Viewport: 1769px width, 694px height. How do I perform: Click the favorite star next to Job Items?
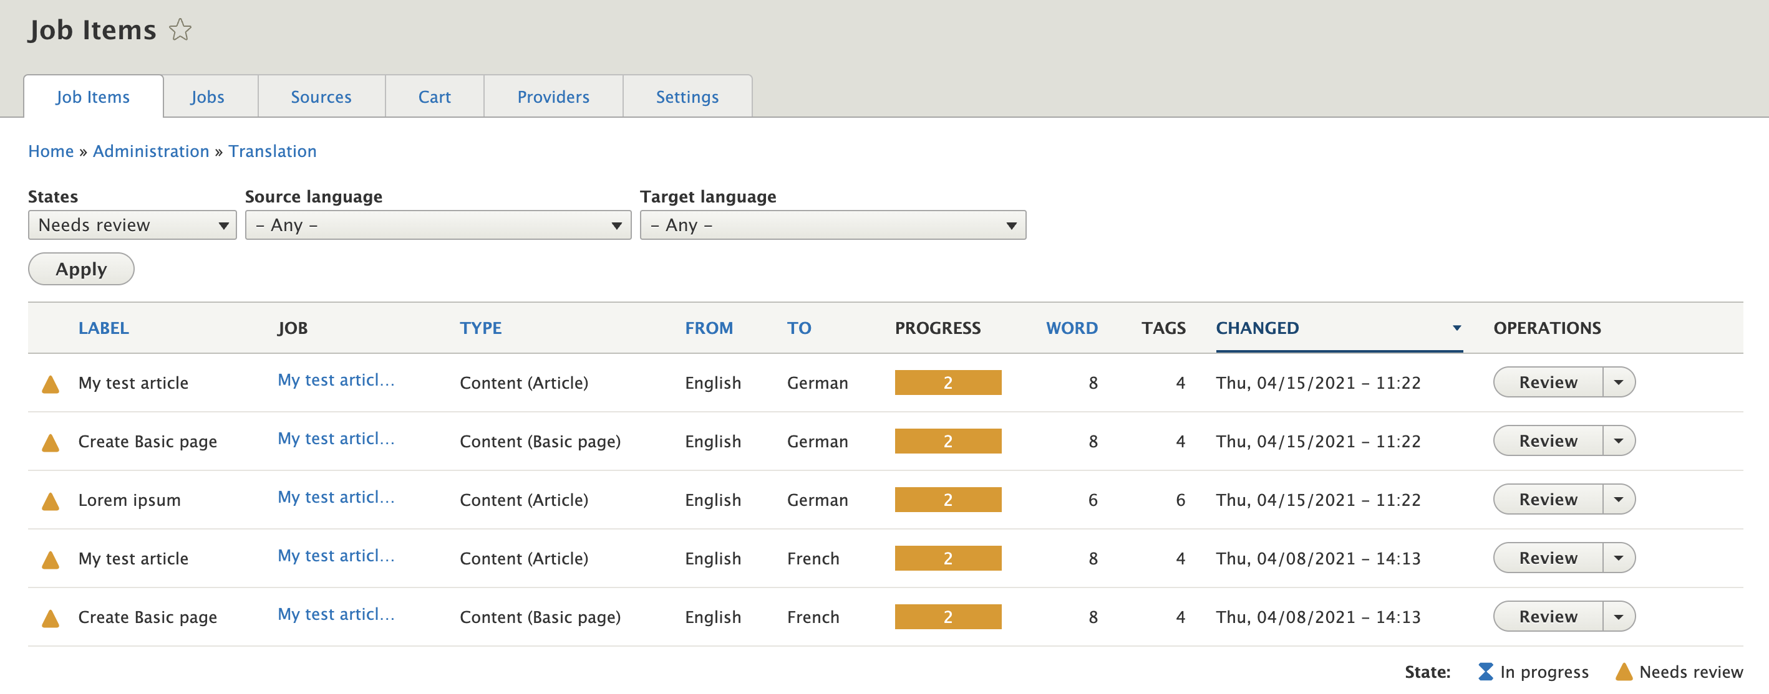click(180, 29)
